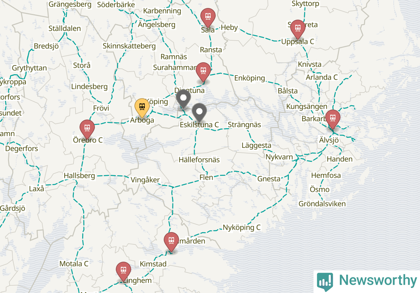Select the red train marker at Uppsala C
Screen dimensions: 420x293
click(x=298, y=29)
